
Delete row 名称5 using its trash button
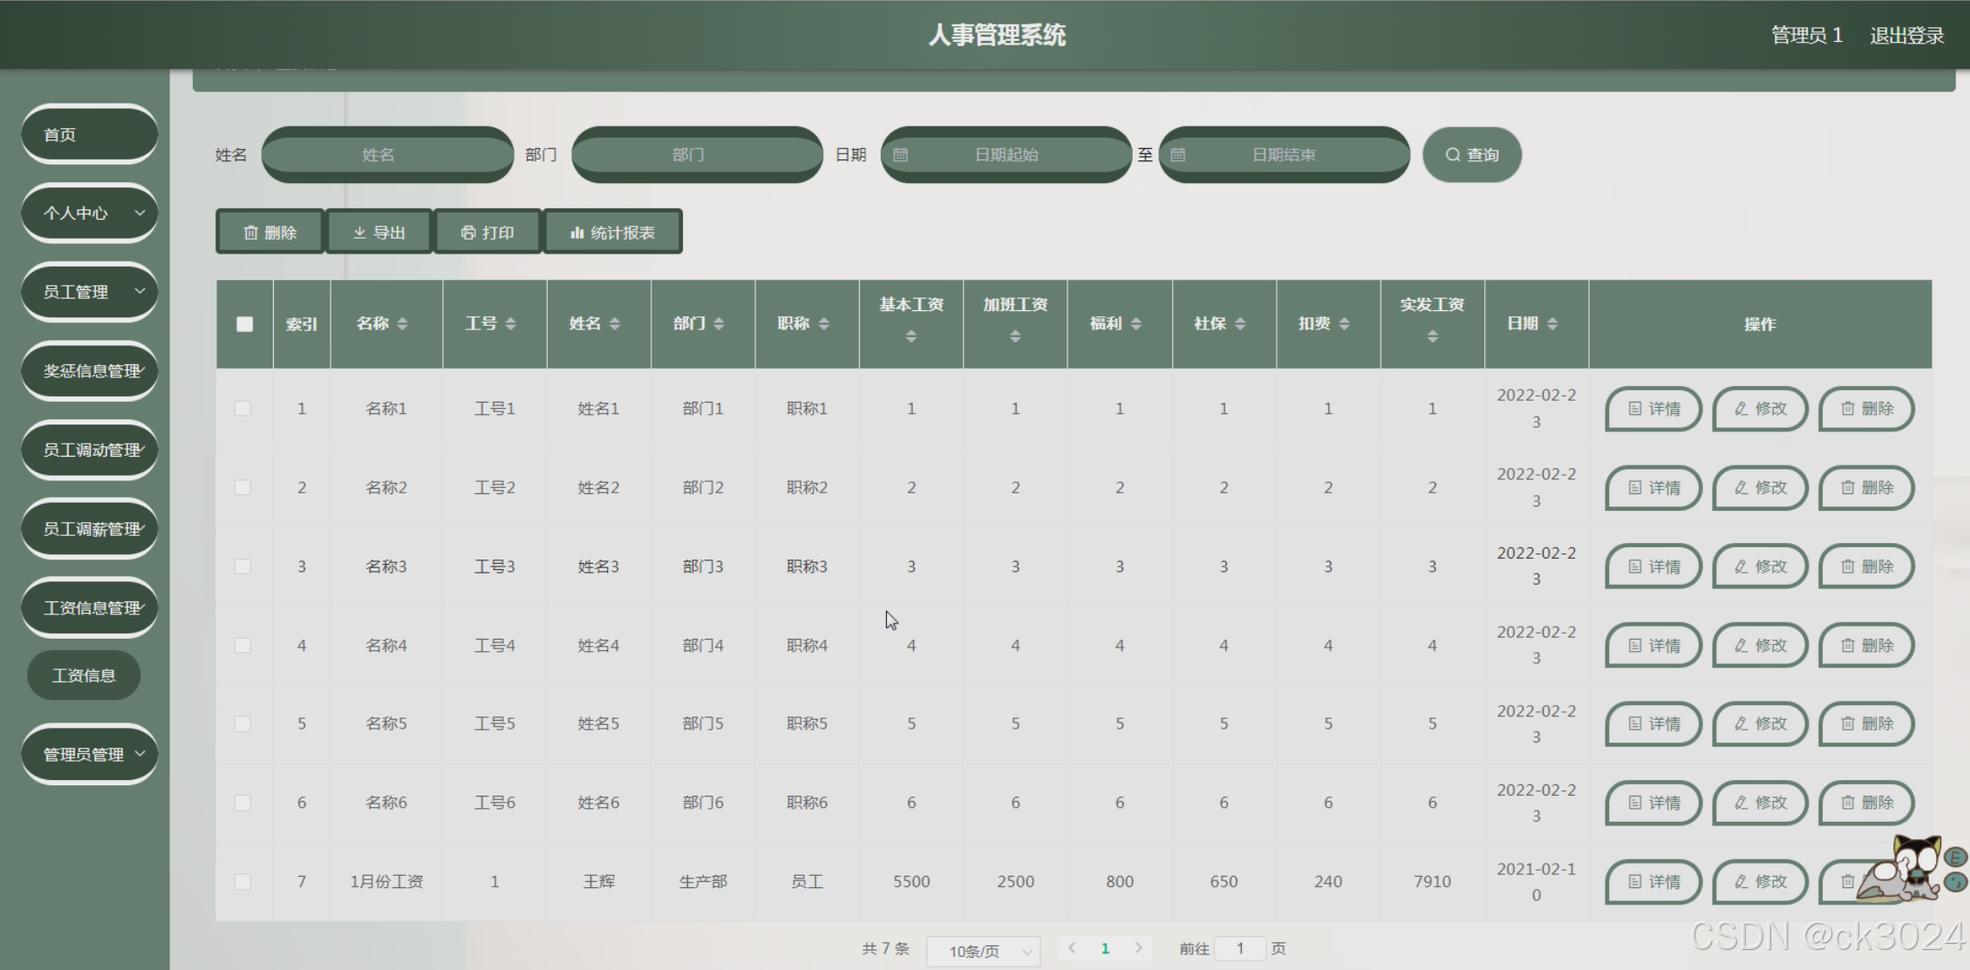pos(1866,724)
